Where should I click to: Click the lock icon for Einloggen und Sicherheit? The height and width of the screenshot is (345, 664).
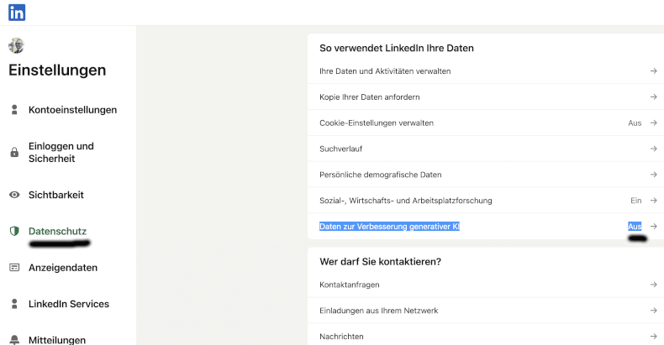pyautogui.click(x=14, y=152)
